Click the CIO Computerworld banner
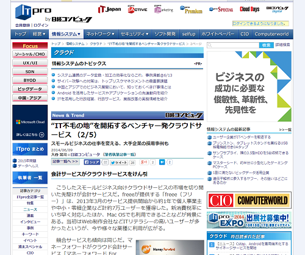 click(x=249, y=200)
